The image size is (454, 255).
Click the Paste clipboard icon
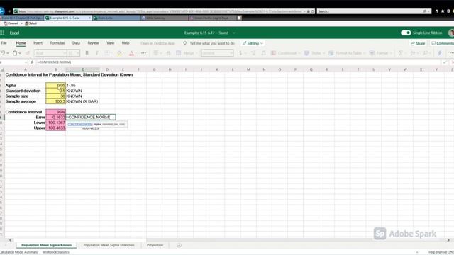[15, 53]
